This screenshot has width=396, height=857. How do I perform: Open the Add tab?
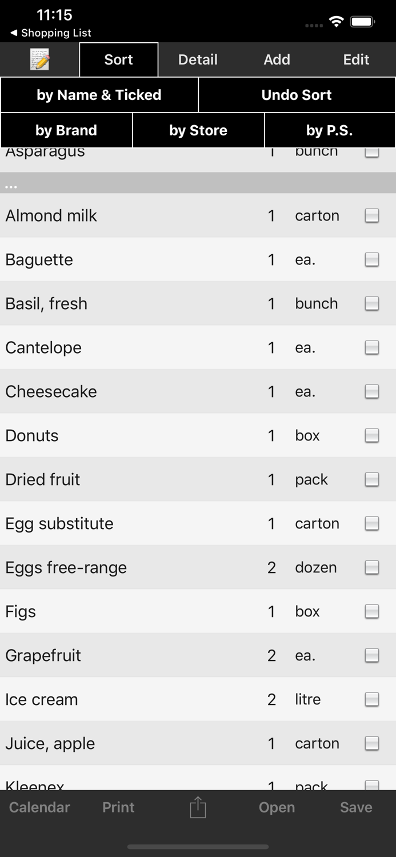coord(277,59)
